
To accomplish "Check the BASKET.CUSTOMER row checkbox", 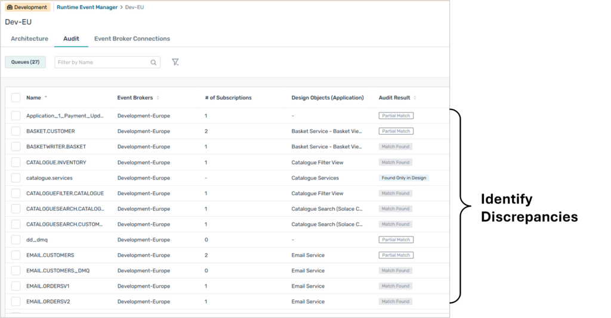I will 16,131.
